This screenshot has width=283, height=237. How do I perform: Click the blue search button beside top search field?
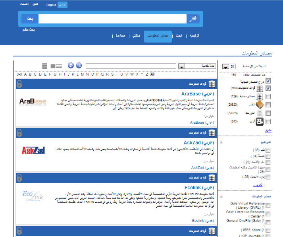[30, 19]
